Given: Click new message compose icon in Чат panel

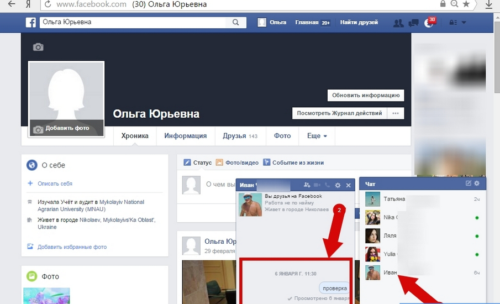Looking at the screenshot, I should click(468, 184).
